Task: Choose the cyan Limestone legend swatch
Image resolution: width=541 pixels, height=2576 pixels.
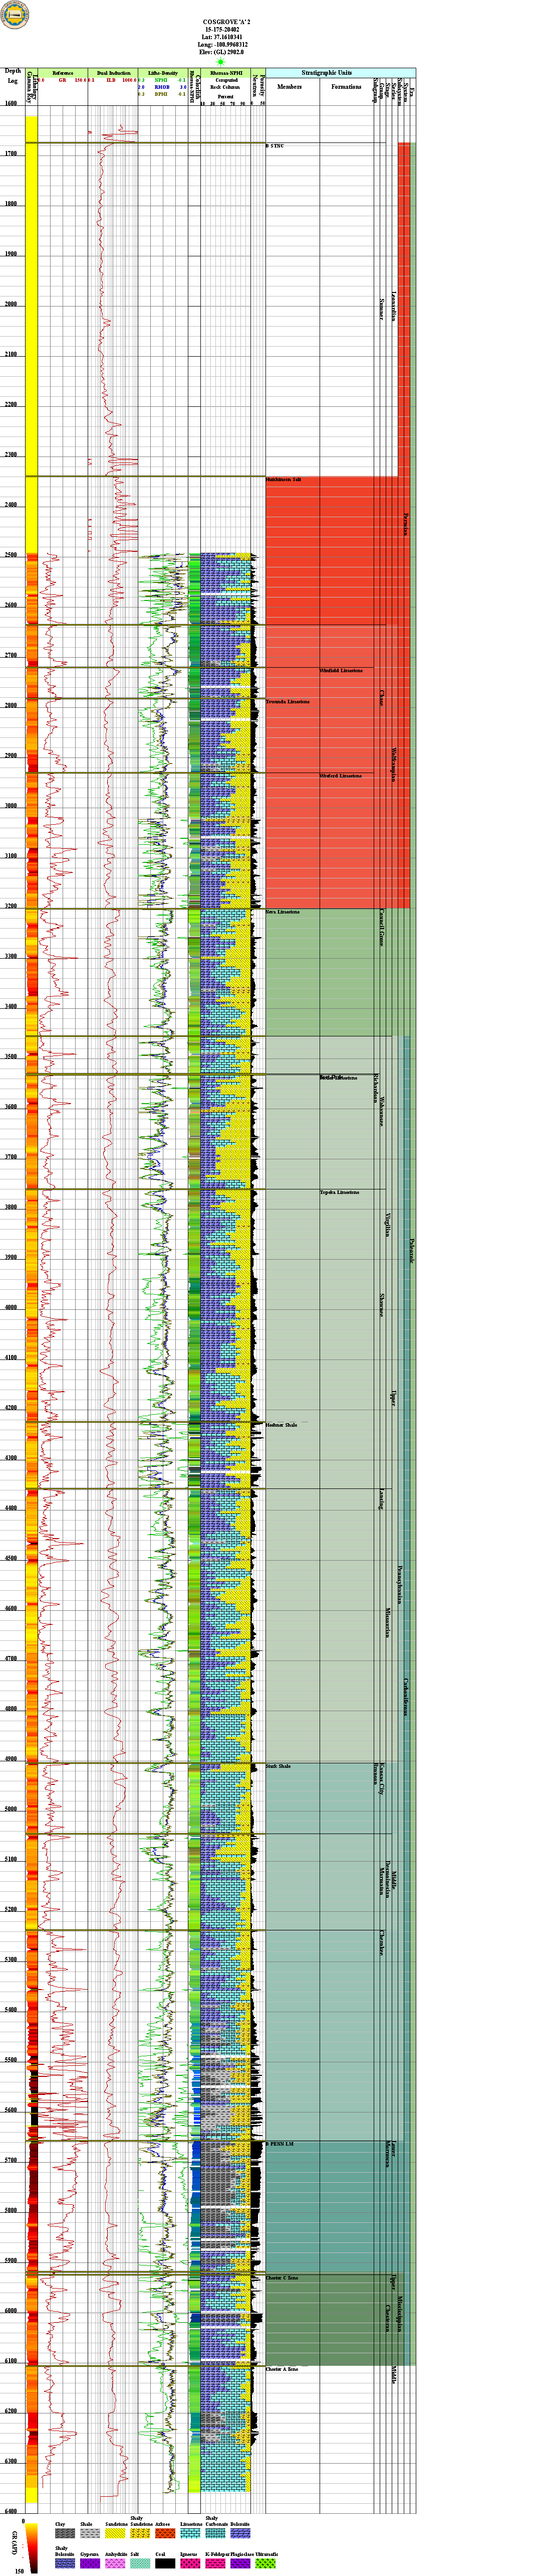Action: [190, 2534]
